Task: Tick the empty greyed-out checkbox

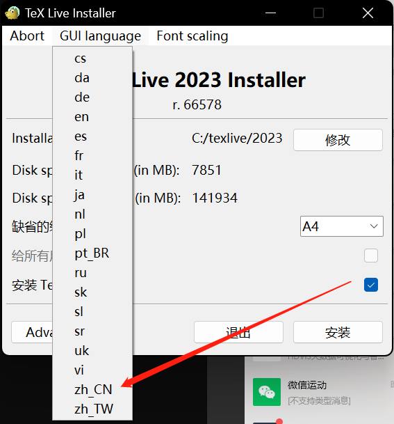Action: click(x=371, y=256)
